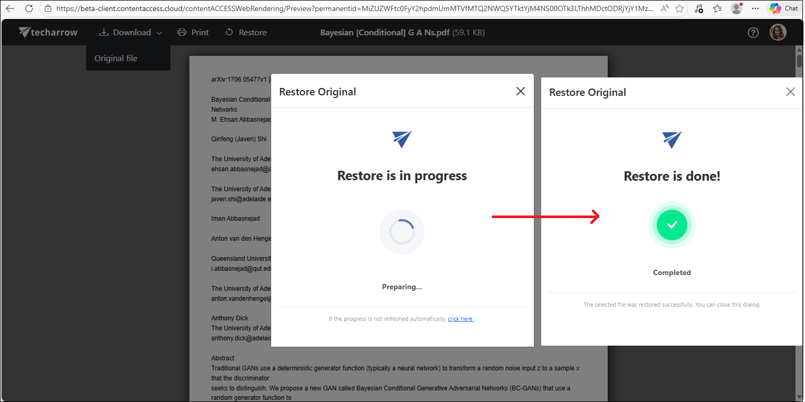Click the 'Abstract' heading in the document
The image size is (805, 402).
click(x=223, y=358)
